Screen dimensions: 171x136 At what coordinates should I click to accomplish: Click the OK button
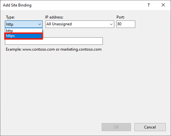116,127
